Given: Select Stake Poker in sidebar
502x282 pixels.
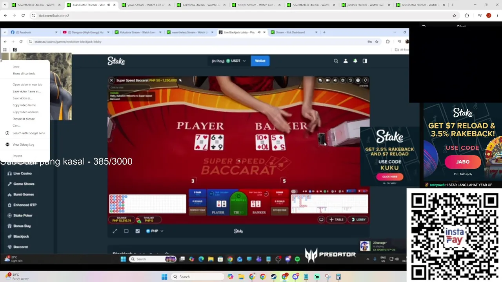Looking at the screenshot, I should pos(23,215).
